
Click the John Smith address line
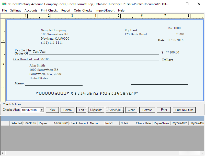point(37,65)
